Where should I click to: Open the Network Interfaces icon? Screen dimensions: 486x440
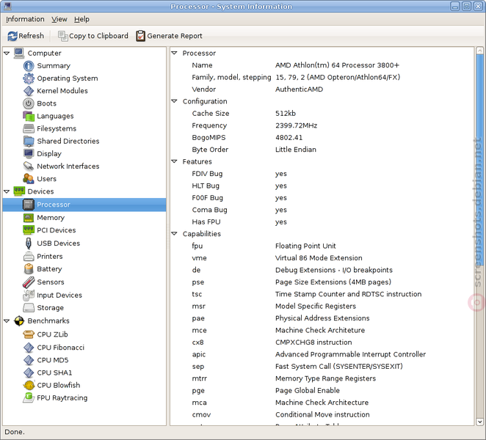[x=29, y=166]
